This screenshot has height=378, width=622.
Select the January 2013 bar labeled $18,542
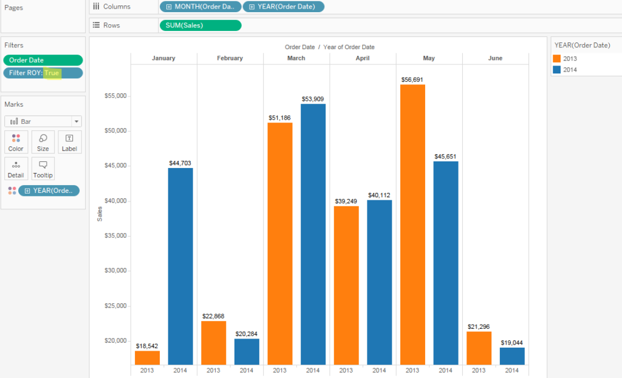pos(147,358)
